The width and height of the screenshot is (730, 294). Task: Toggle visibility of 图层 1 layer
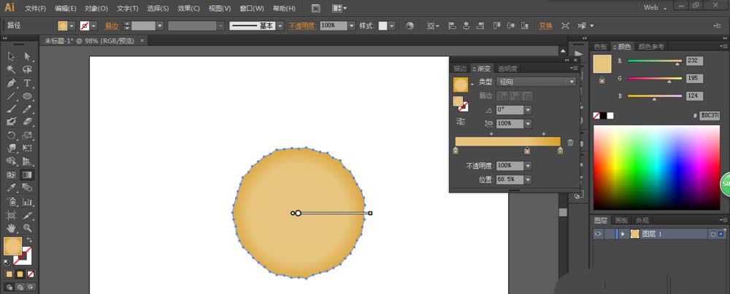[599, 234]
